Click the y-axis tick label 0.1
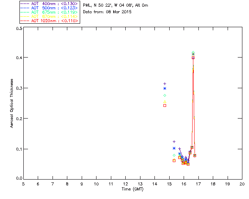249x199 pixels. tap(19, 149)
